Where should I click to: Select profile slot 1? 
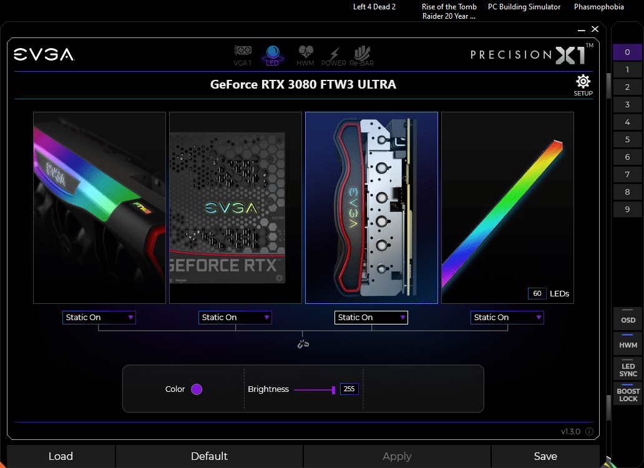pos(627,70)
